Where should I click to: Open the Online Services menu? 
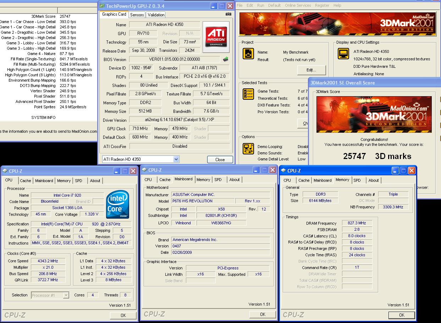298,5
